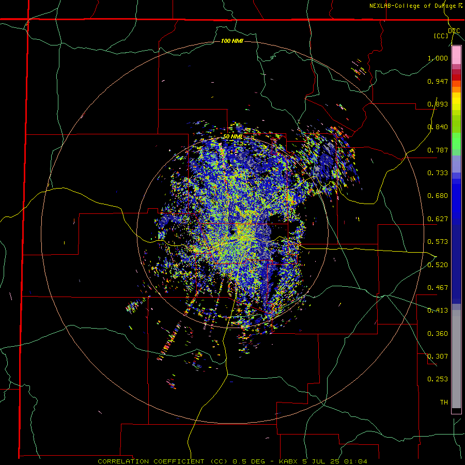Click the 100 NMI range ring label

(x=232, y=41)
